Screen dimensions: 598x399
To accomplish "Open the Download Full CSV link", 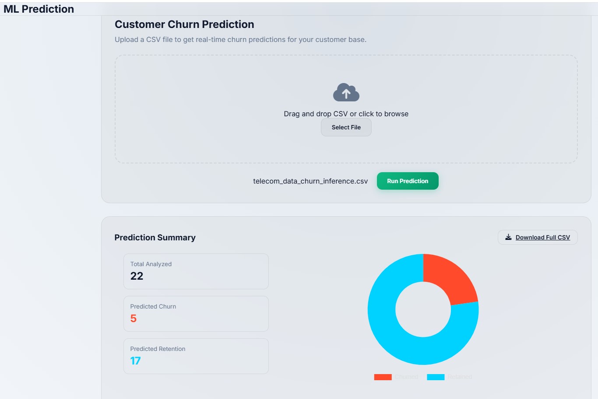I will click(x=542, y=237).
